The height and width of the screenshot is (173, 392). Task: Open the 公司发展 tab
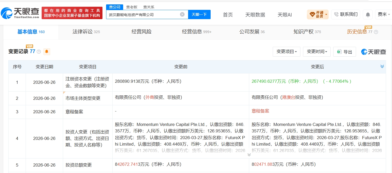252,32
